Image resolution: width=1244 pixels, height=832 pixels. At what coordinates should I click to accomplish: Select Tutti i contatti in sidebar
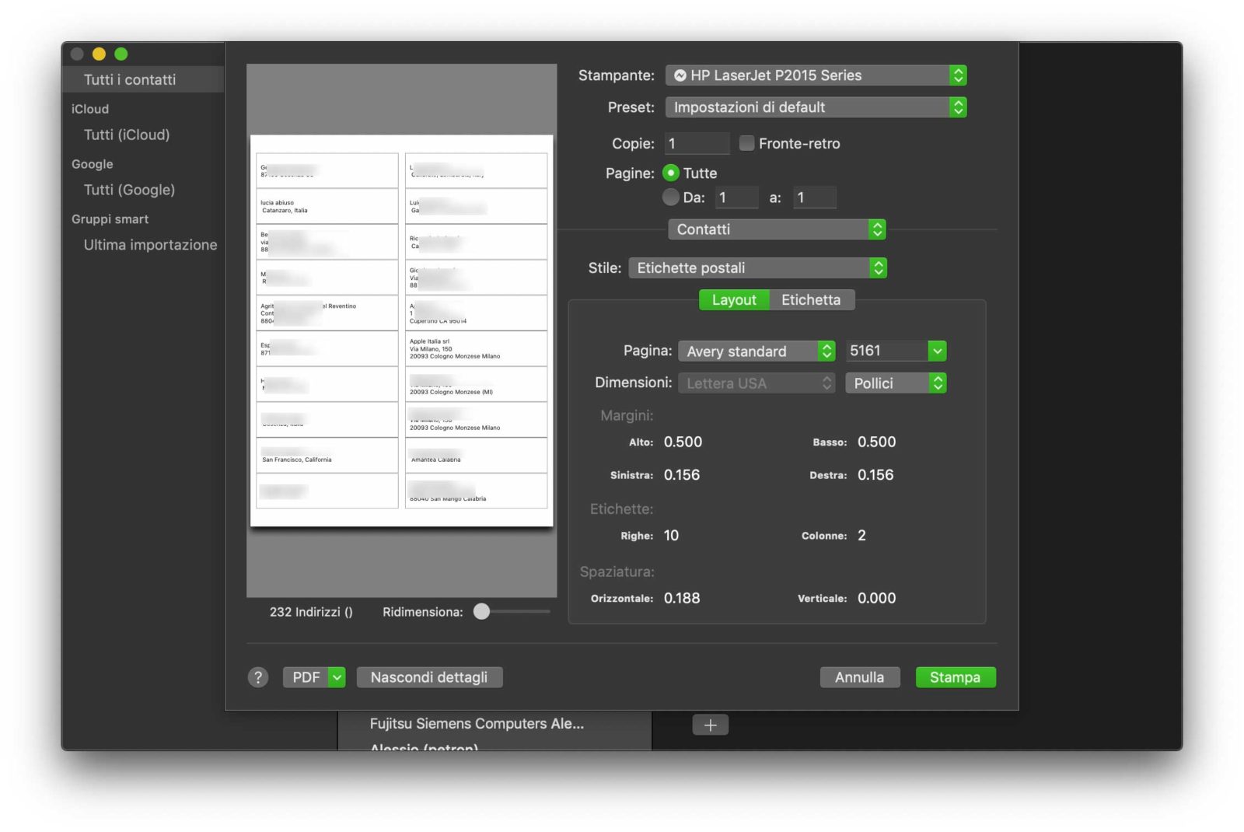(143, 79)
